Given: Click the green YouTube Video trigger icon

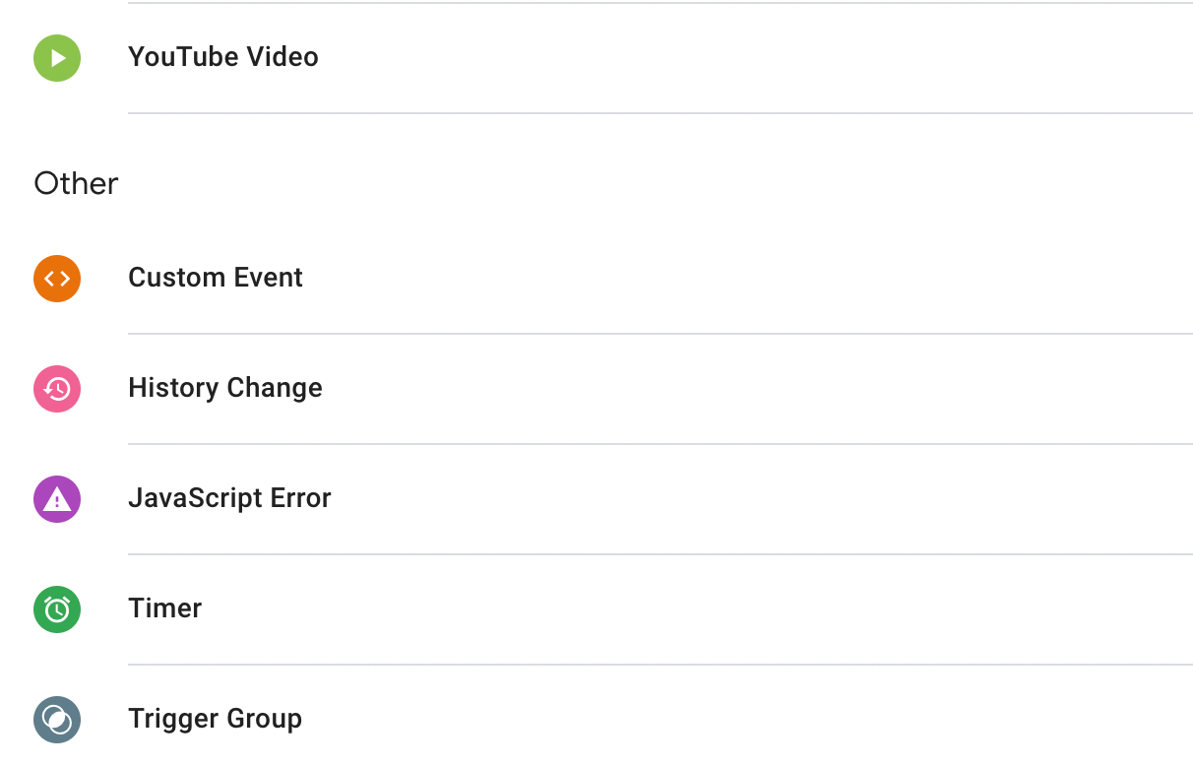Looking at the screenshot, I should pos(56,58).
